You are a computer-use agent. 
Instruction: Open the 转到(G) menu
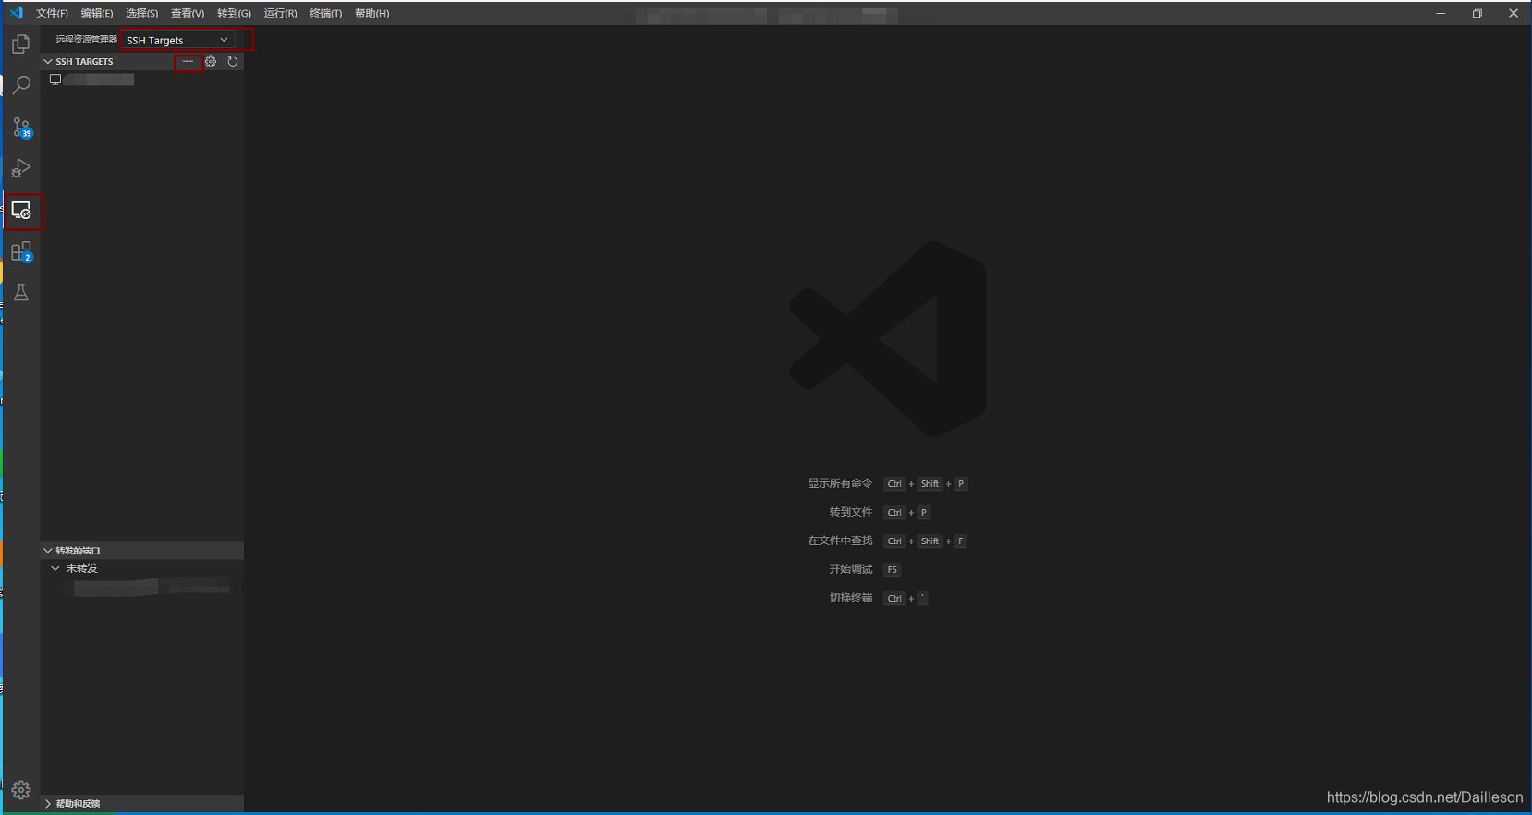234,13
